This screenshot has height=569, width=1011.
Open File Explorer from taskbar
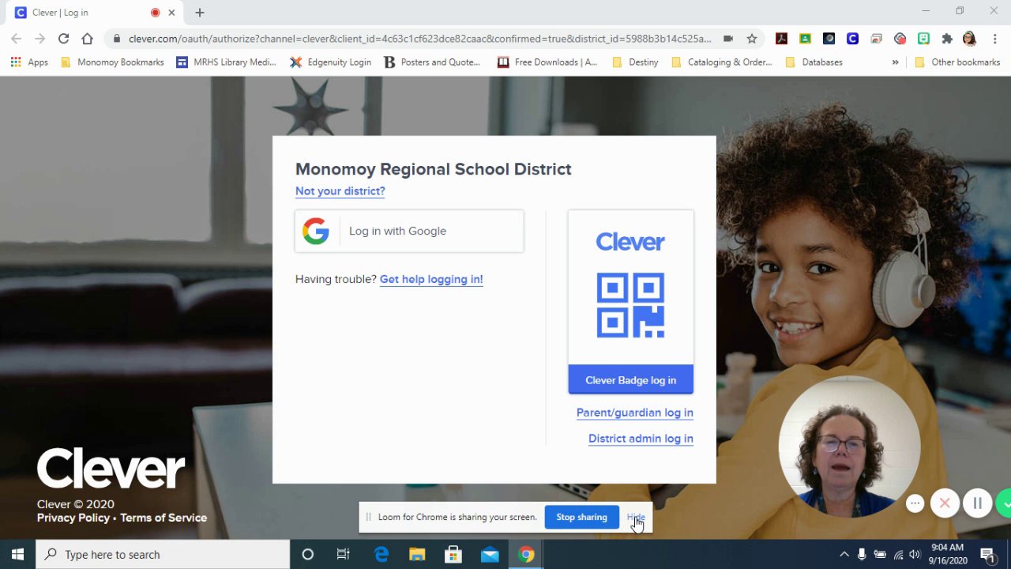point(417,555)
